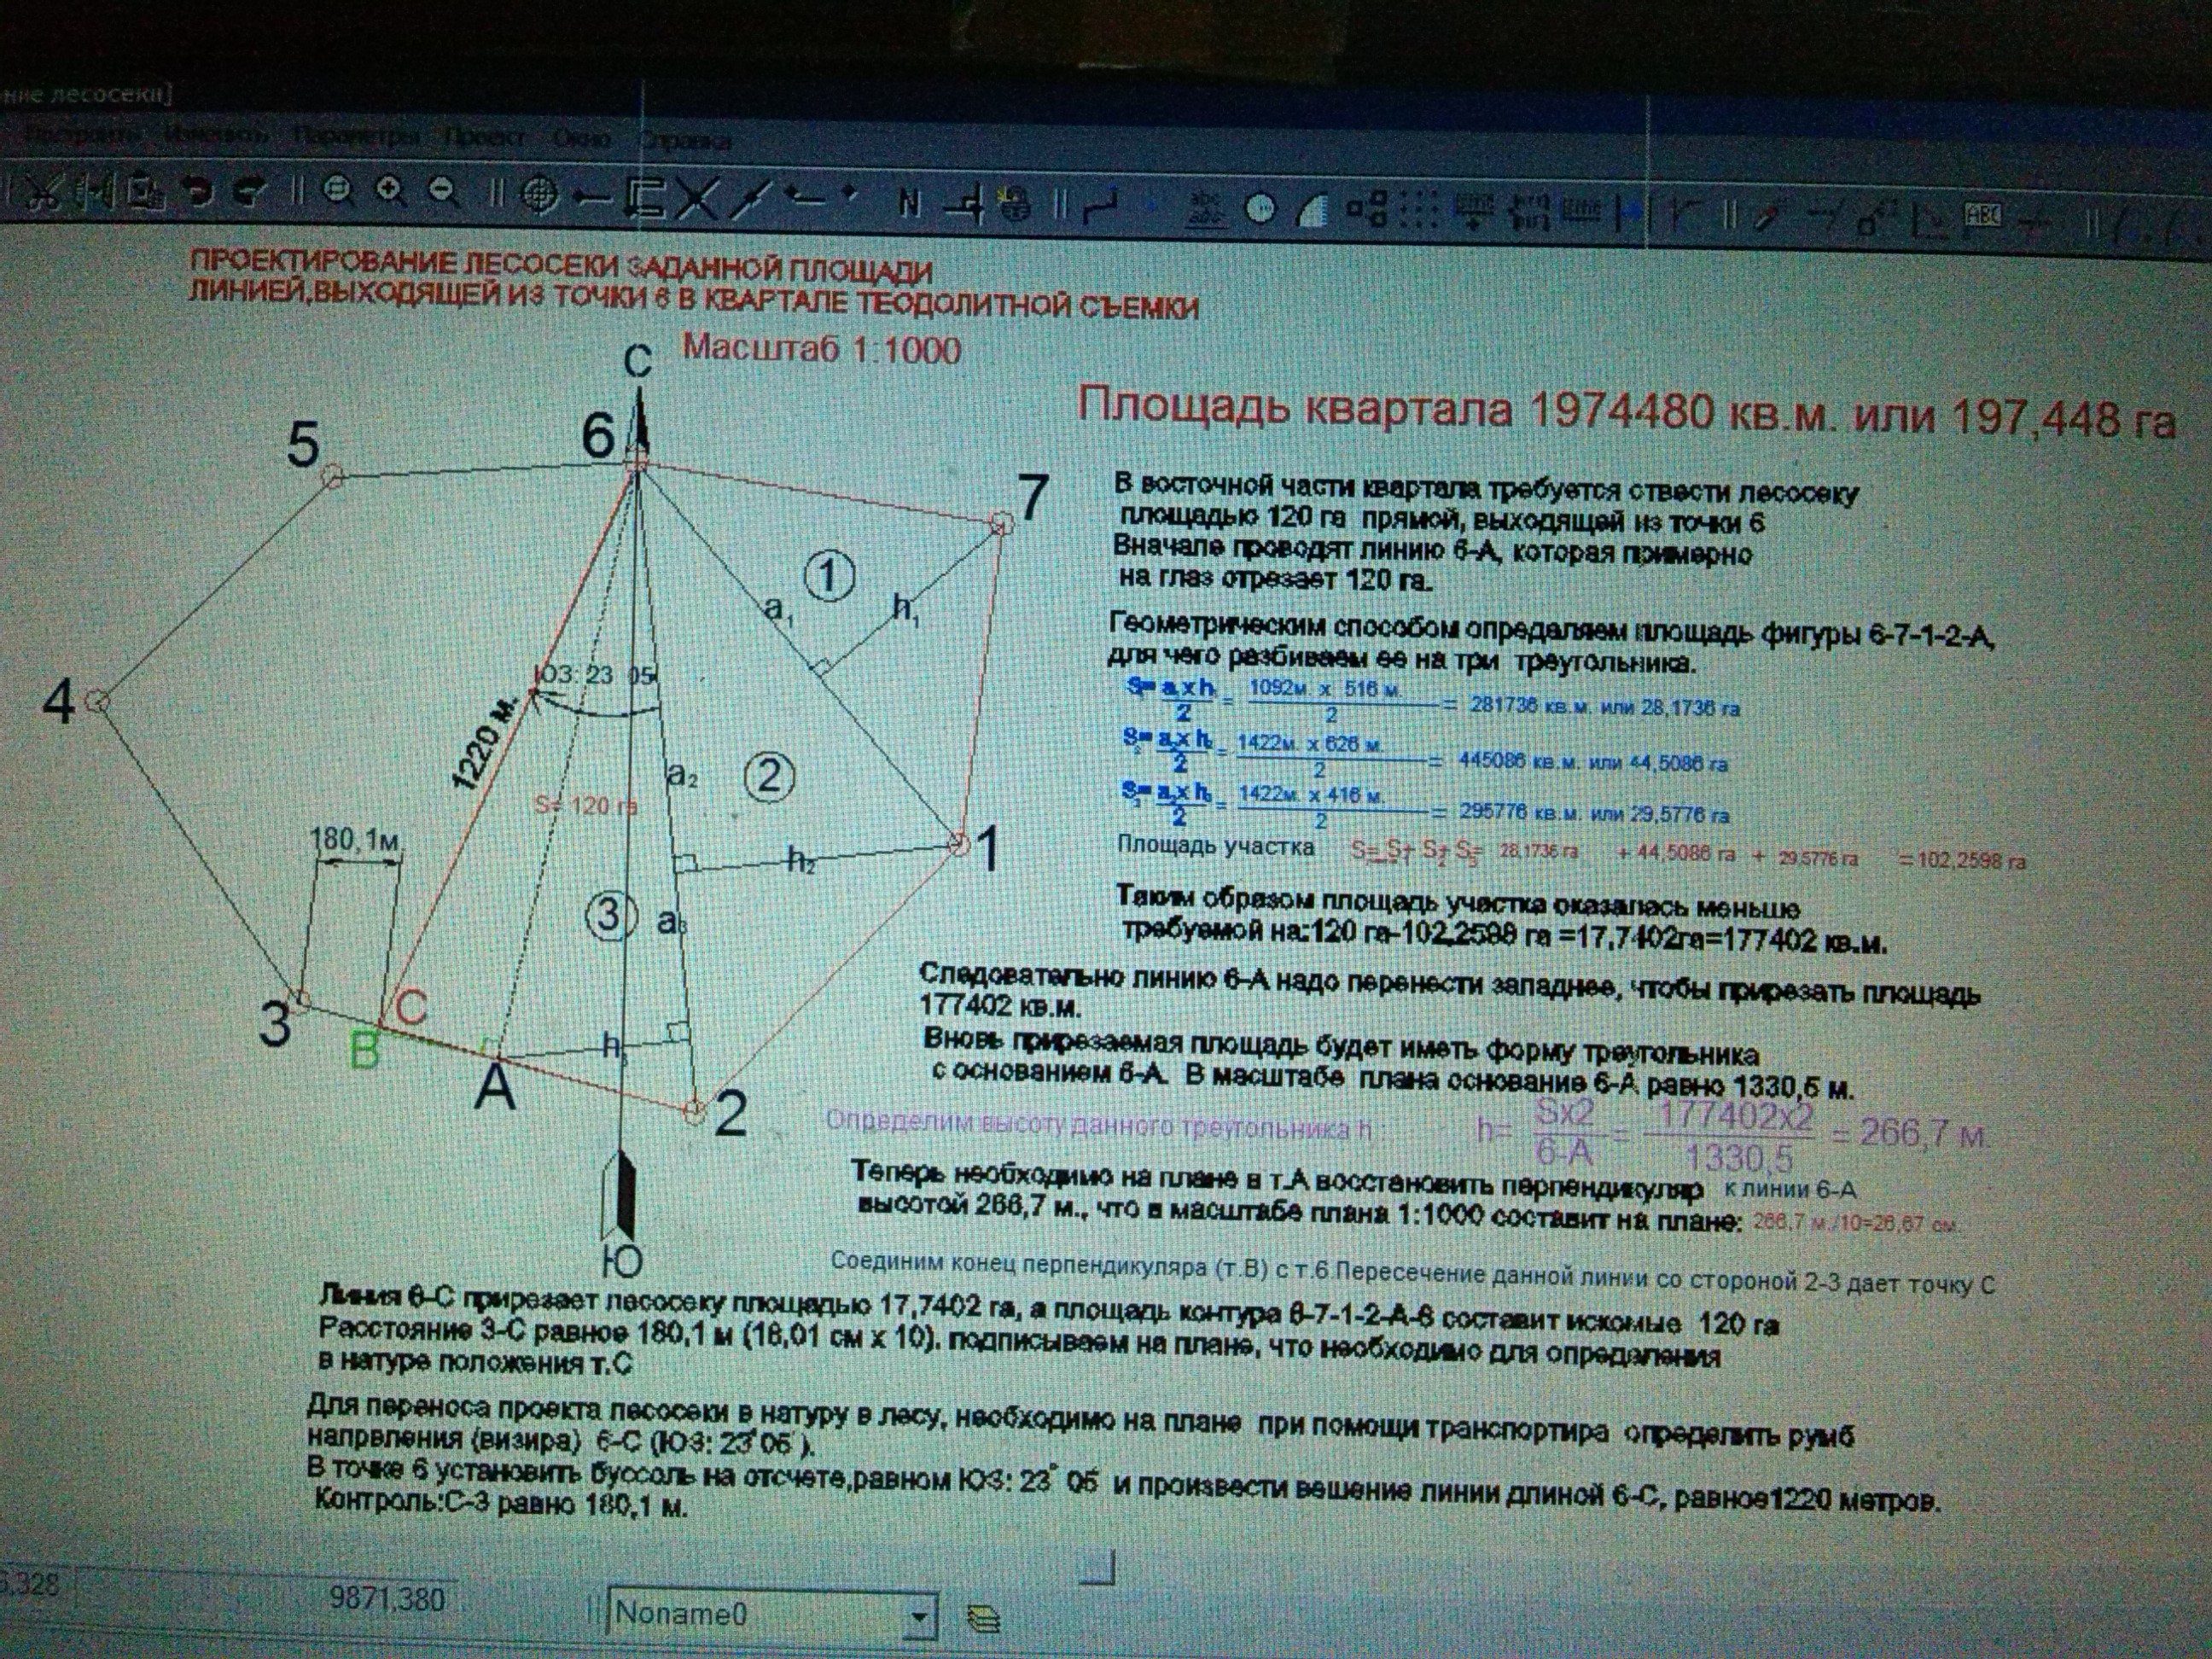Click the Paste clipboard toolbar icon
The image size is (2212, 1659).
(147, 192)
